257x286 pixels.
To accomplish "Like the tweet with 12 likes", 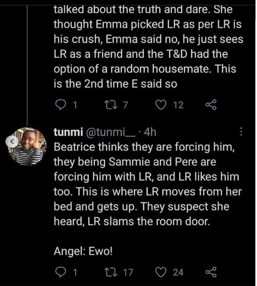I will [x=161, y=105].
